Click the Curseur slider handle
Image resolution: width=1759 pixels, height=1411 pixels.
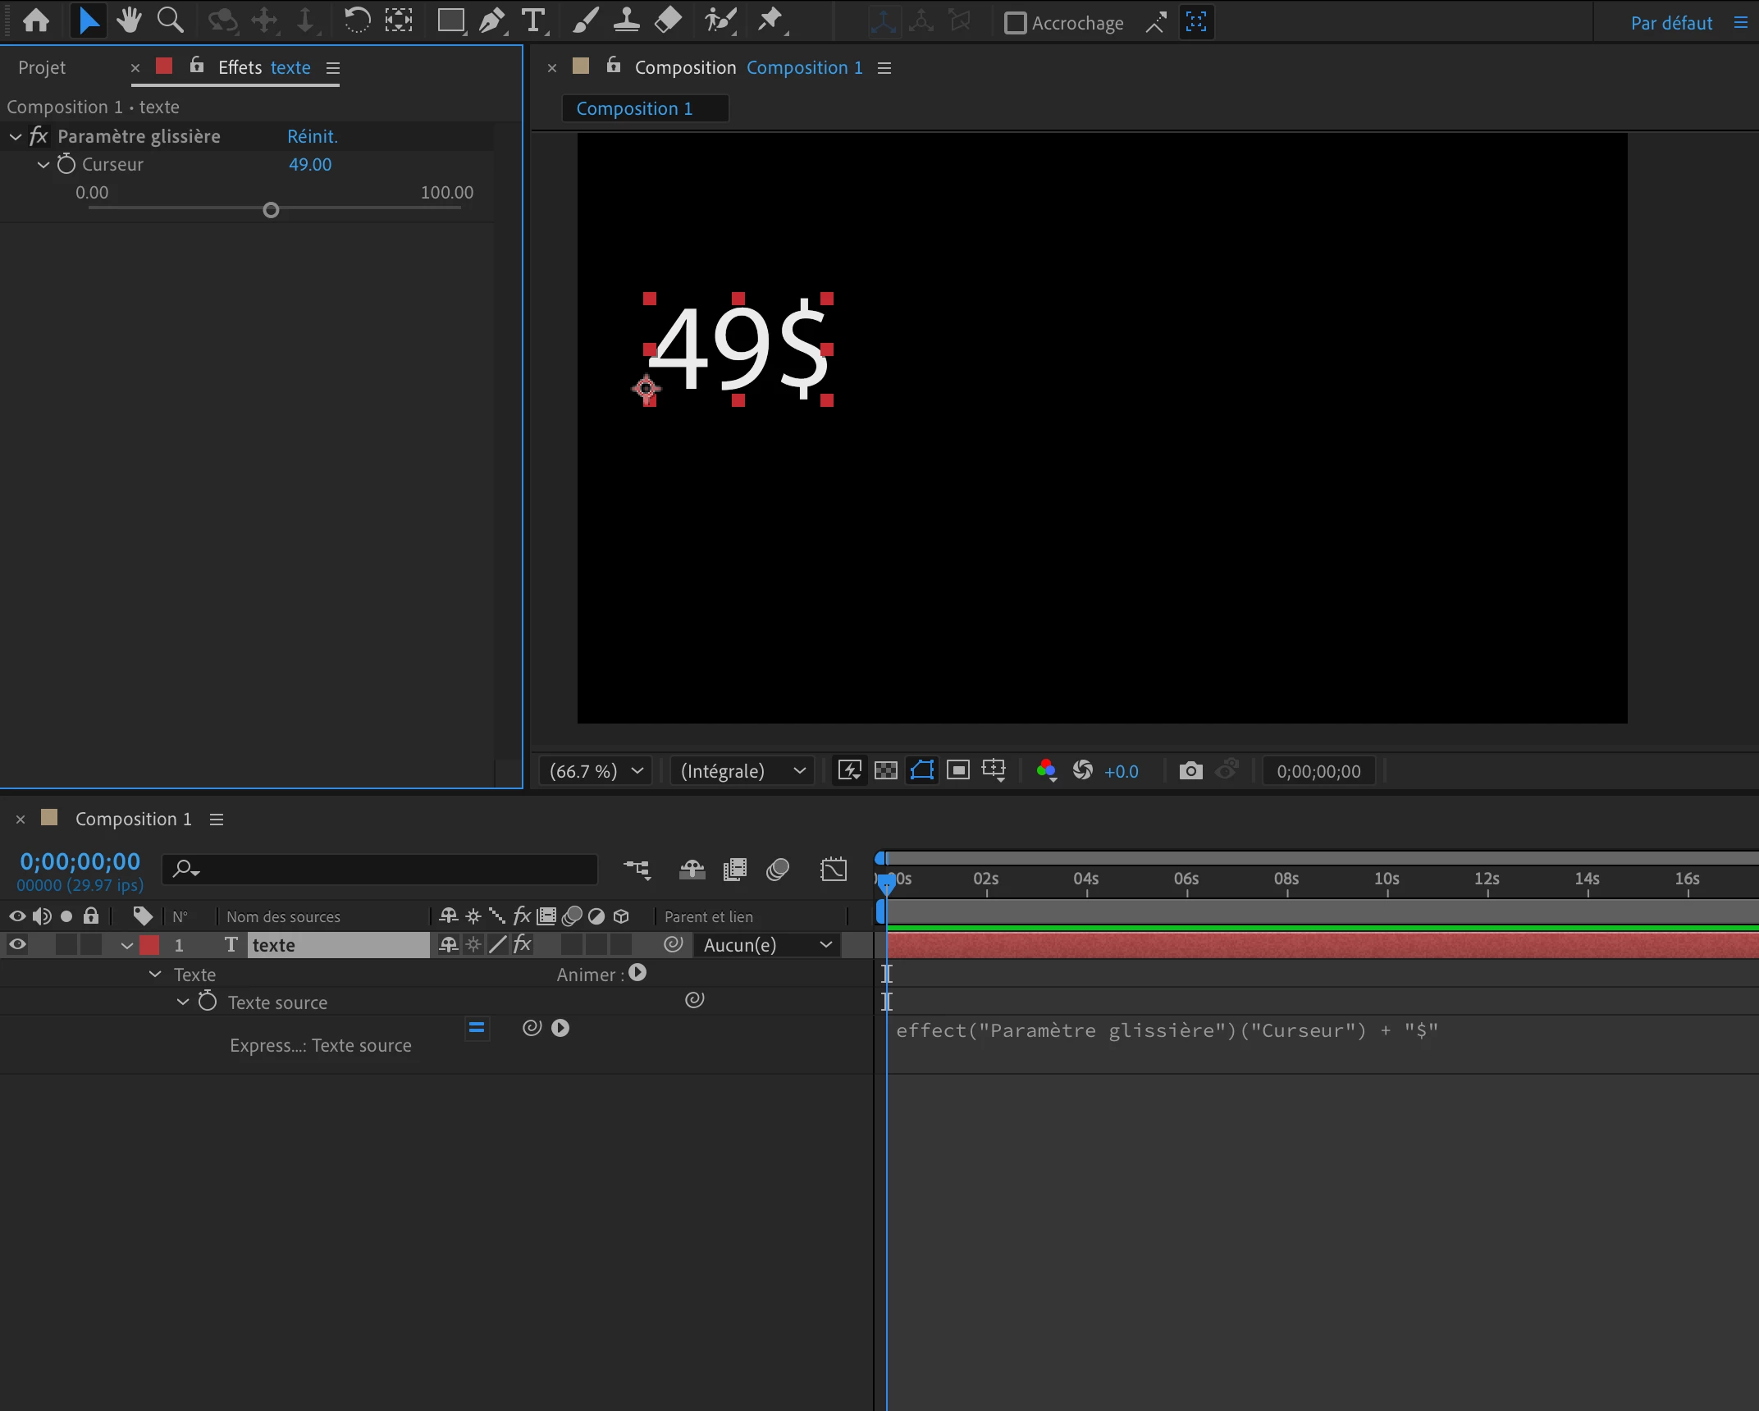pyautogui.click(x=271, y=210)
